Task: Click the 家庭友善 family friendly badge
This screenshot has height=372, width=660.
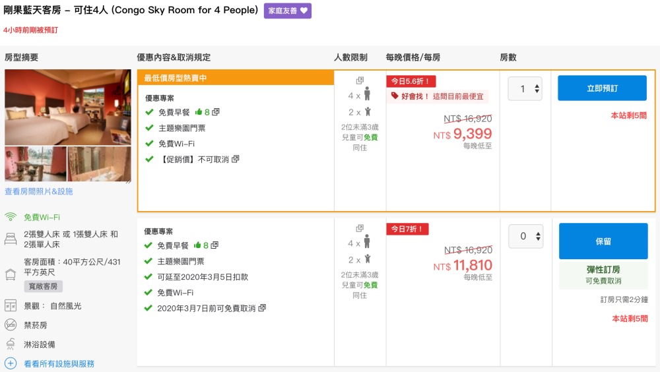Action: coord(287,11)
